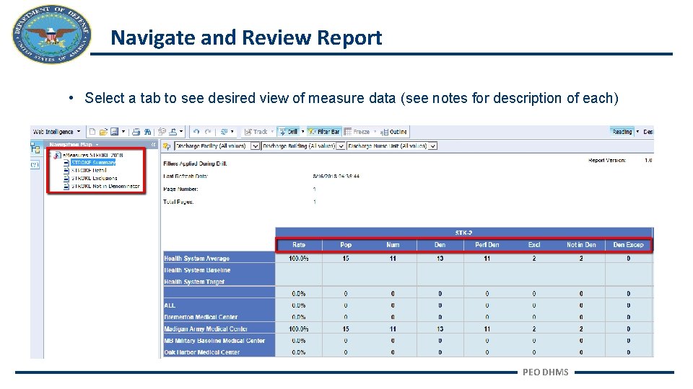Click the Find binoculars icon
693x389 pixels.
point(147,131)
